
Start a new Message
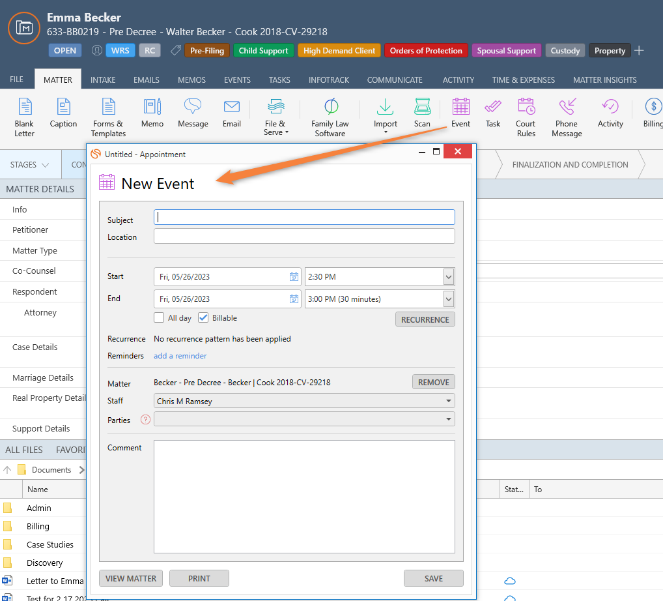pos(193,113)
